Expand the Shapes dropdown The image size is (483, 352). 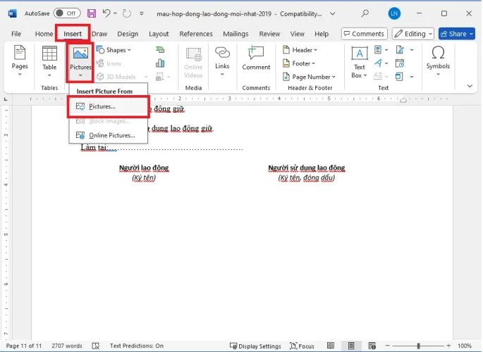[114, 50]
